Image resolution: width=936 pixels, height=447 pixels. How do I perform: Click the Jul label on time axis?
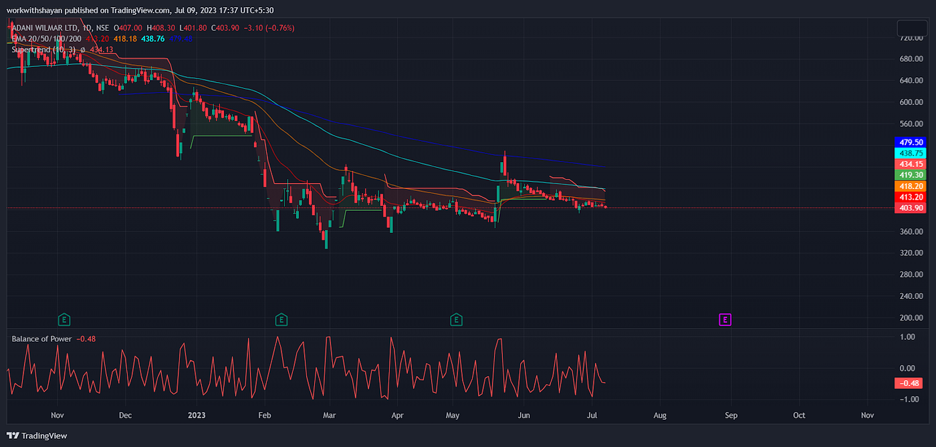593,416
